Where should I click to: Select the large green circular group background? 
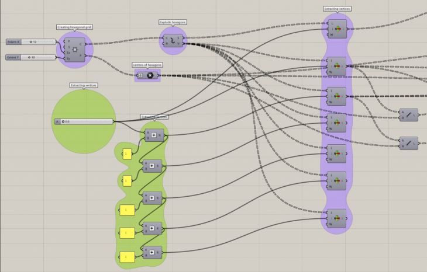(84, 140)
